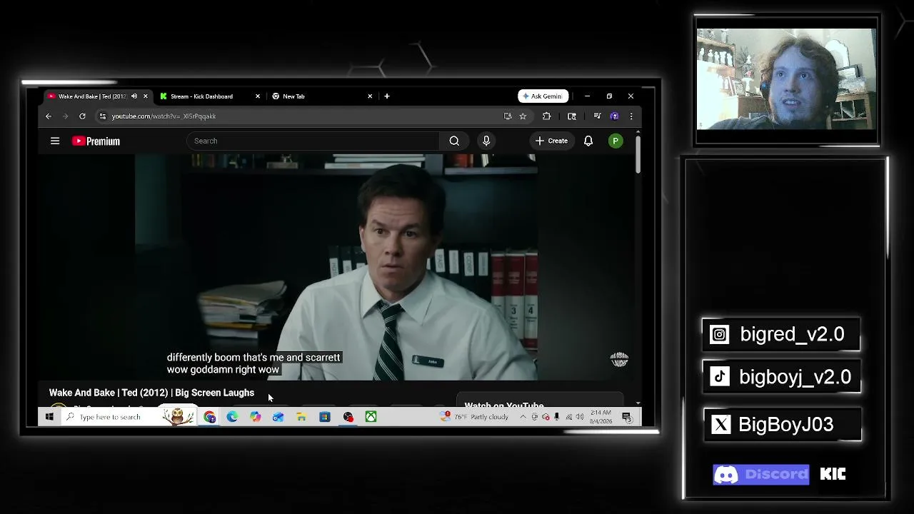Open the Create menu on YouTube
Viewport: 914px width, 514px height.
coord(552,141)
